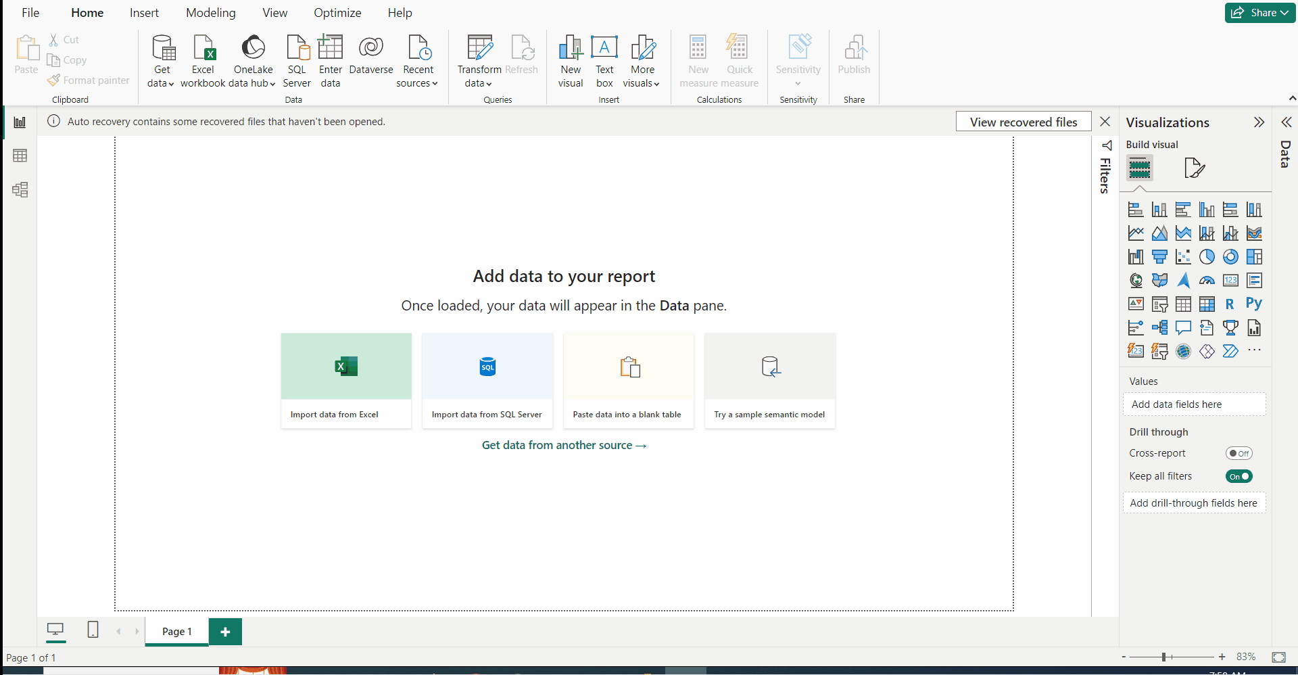
Task: Open the Table view in left sidebar
Action: tap(20, 156)
